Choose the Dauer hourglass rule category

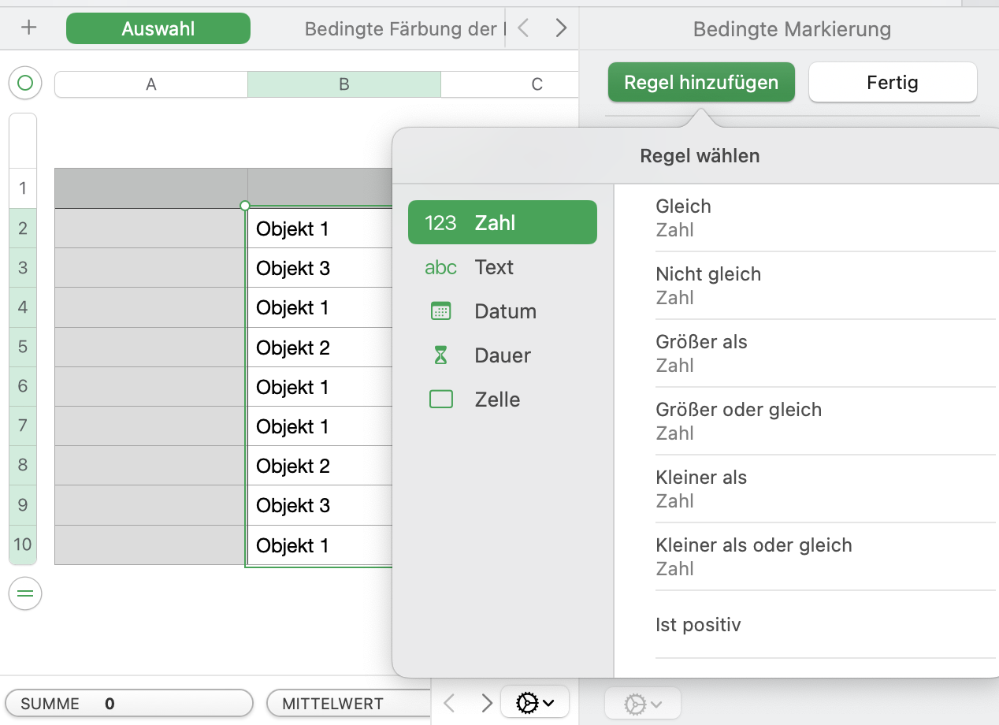502,355
